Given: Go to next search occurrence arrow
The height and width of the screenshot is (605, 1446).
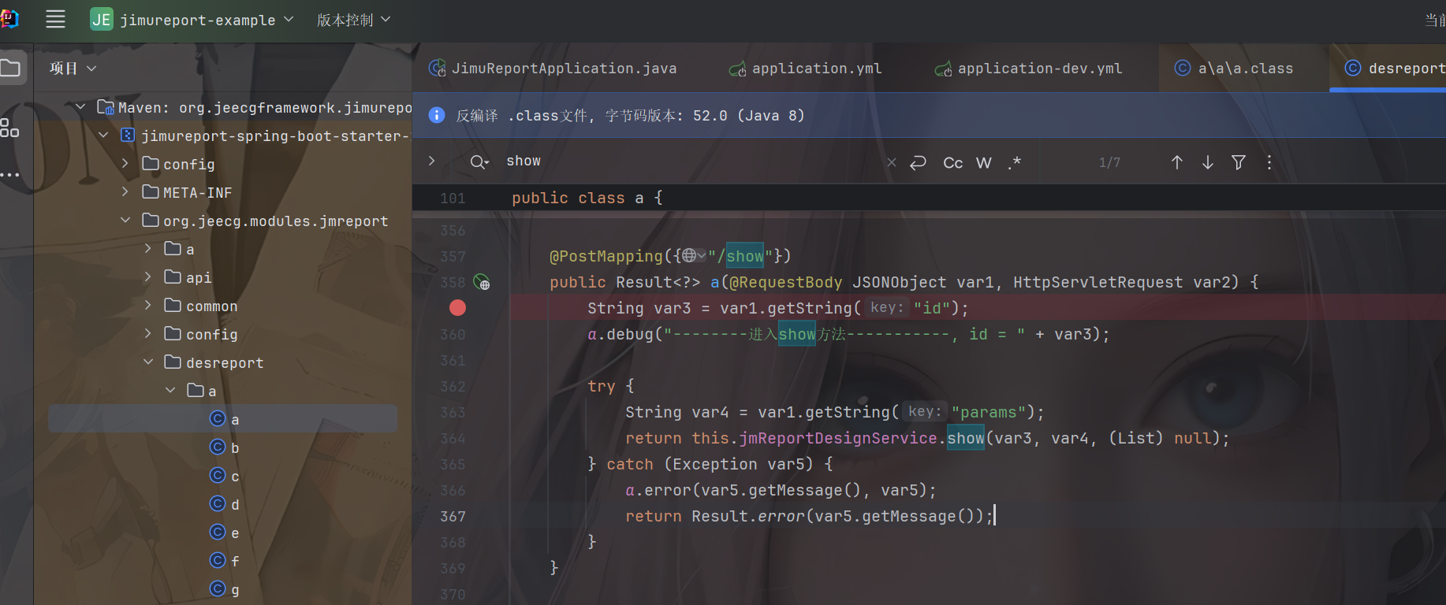Looking at the screenshot, I should point(1208,162).
